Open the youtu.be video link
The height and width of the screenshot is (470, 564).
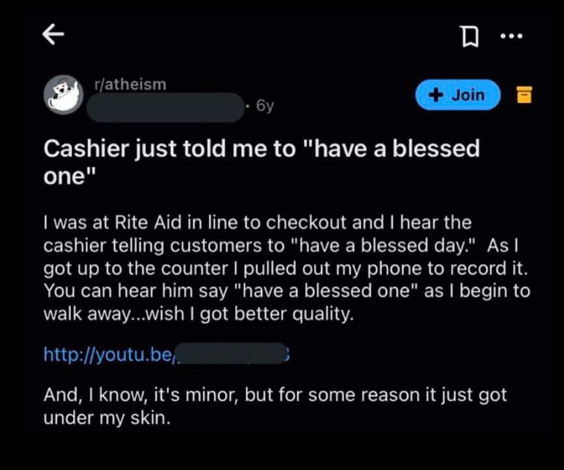167,354
